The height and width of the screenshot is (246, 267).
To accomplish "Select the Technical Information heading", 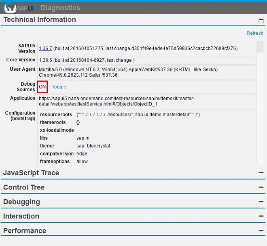I will click(x=40, y=19).
